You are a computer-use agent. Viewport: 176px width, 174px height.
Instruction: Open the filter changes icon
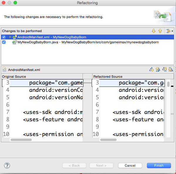coord(168,31)
